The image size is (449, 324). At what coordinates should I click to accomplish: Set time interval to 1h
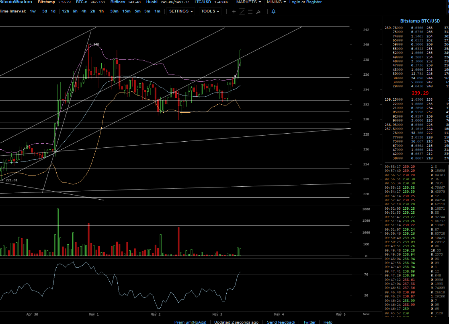point(101,11)
